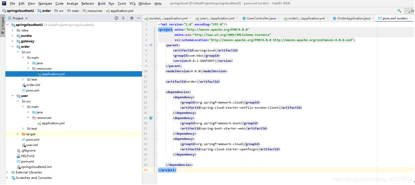This screenshot has width=415, height=185.
Task: Click the locate/scroll-from-source target icon in Project panel
Action: (116, 18)
